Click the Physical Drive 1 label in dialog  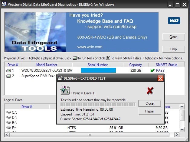coord(84,93)
